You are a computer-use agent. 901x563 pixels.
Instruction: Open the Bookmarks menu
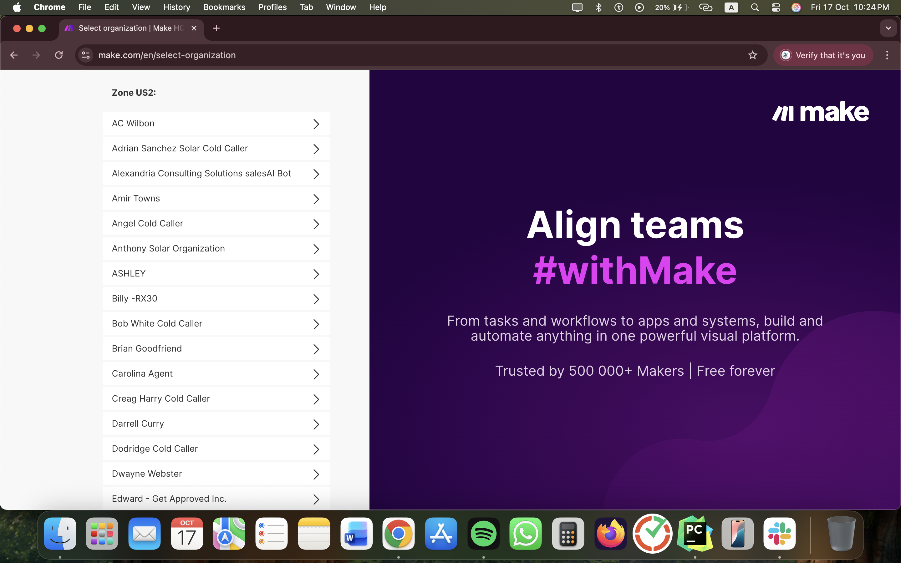(224, 7)
